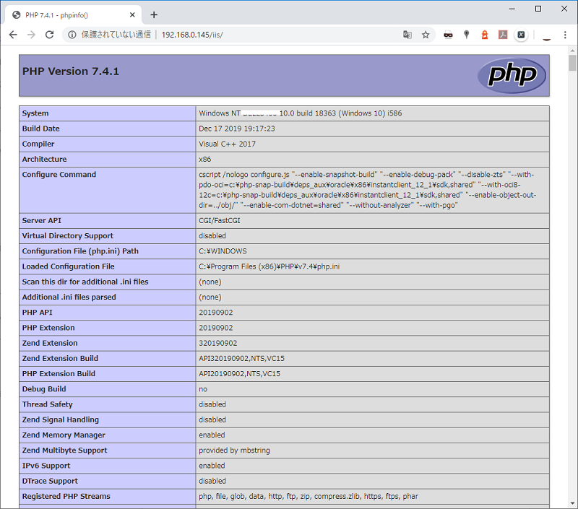Click the 'Server API' label
The image size is (578, 509).
tap(42, 221)
